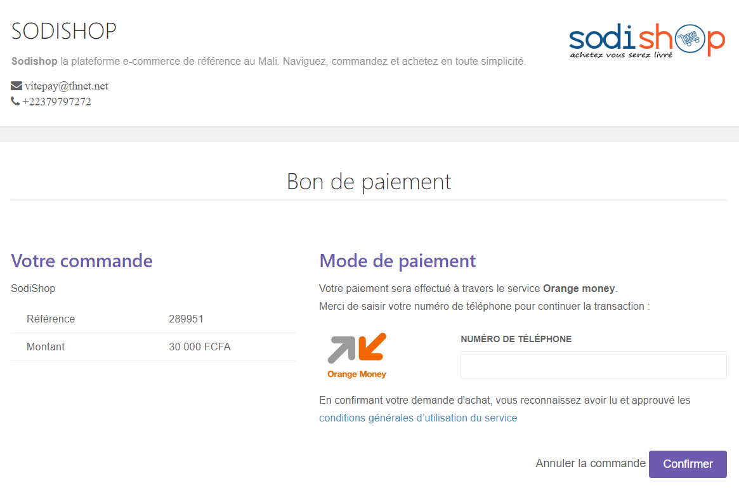Click the Mode de paiement heading

click(x=398, y=261)
